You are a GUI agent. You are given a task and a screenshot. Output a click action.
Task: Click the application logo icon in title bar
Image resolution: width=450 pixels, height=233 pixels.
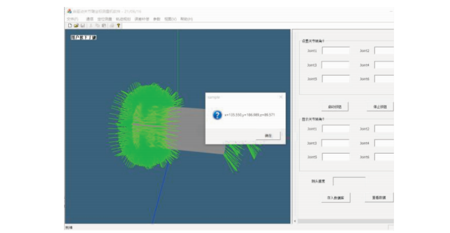[69, 12]
